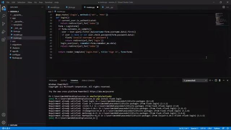The image size is (231, 130).
Task: Expand the templates folder
Action: pos(18,25)
